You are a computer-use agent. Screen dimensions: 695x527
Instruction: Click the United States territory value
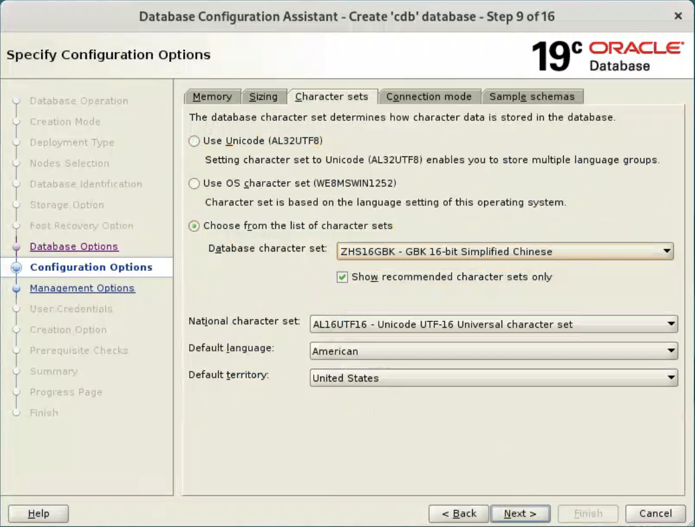click(345, 378)
